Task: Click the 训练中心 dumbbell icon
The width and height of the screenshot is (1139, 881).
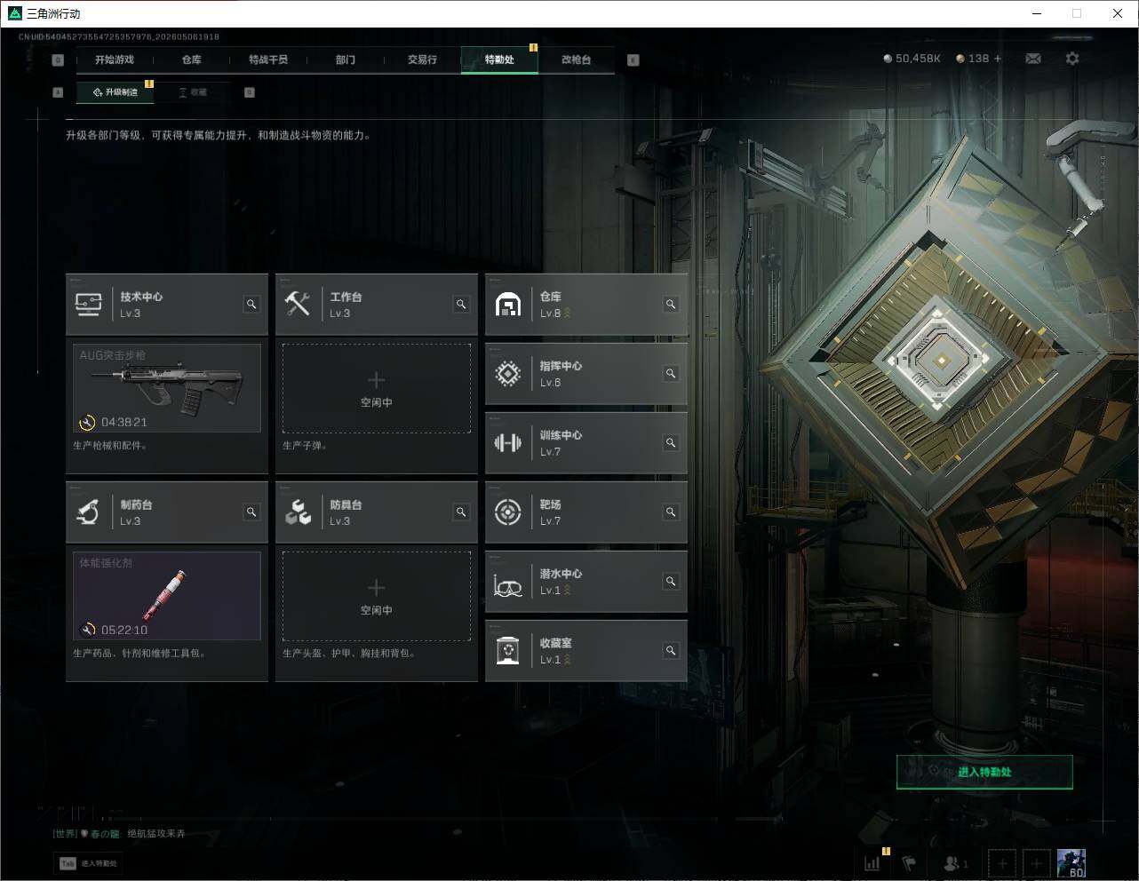Action: click(507, 443)
